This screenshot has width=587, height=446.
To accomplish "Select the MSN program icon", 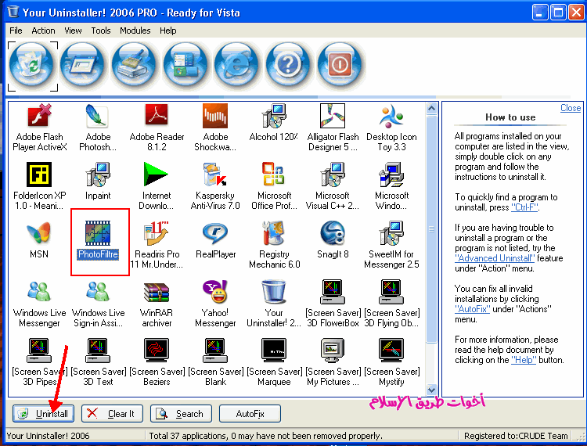I will point(39,240).
